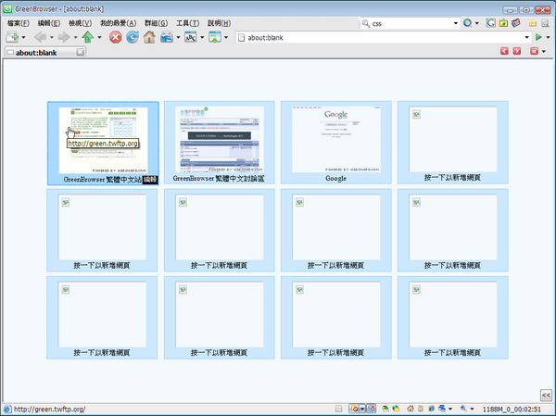Switch to previous tab with red left arrow
Image resolution: width=556 pixels, height=416 pixels.
click(504, 51)
